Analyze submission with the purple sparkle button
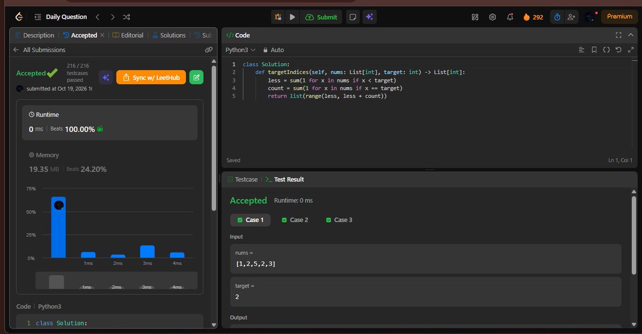This screenshot has width=642, height=334. 106,78
